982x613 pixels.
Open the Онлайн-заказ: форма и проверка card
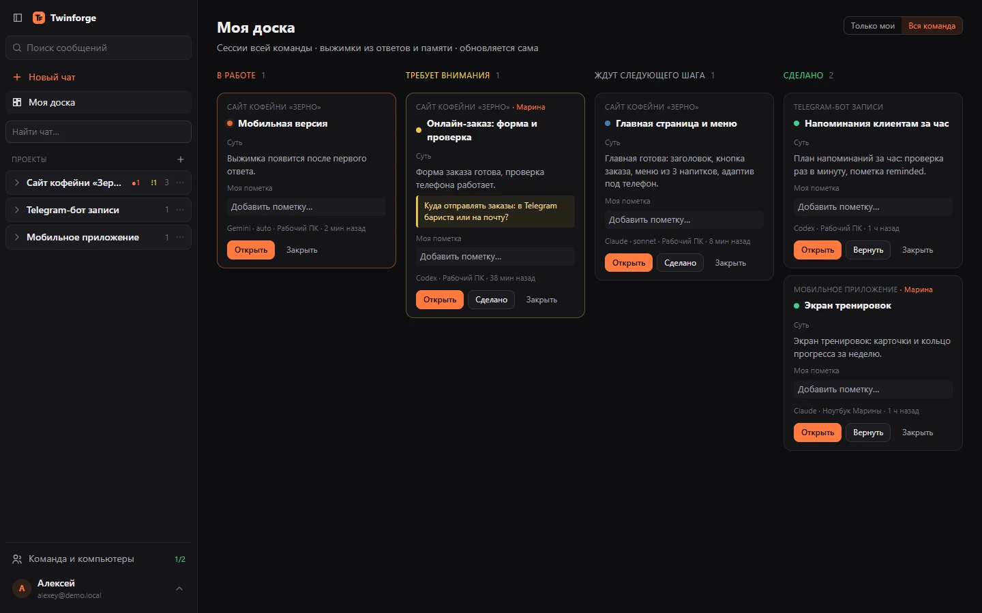[x=440, y=300]
